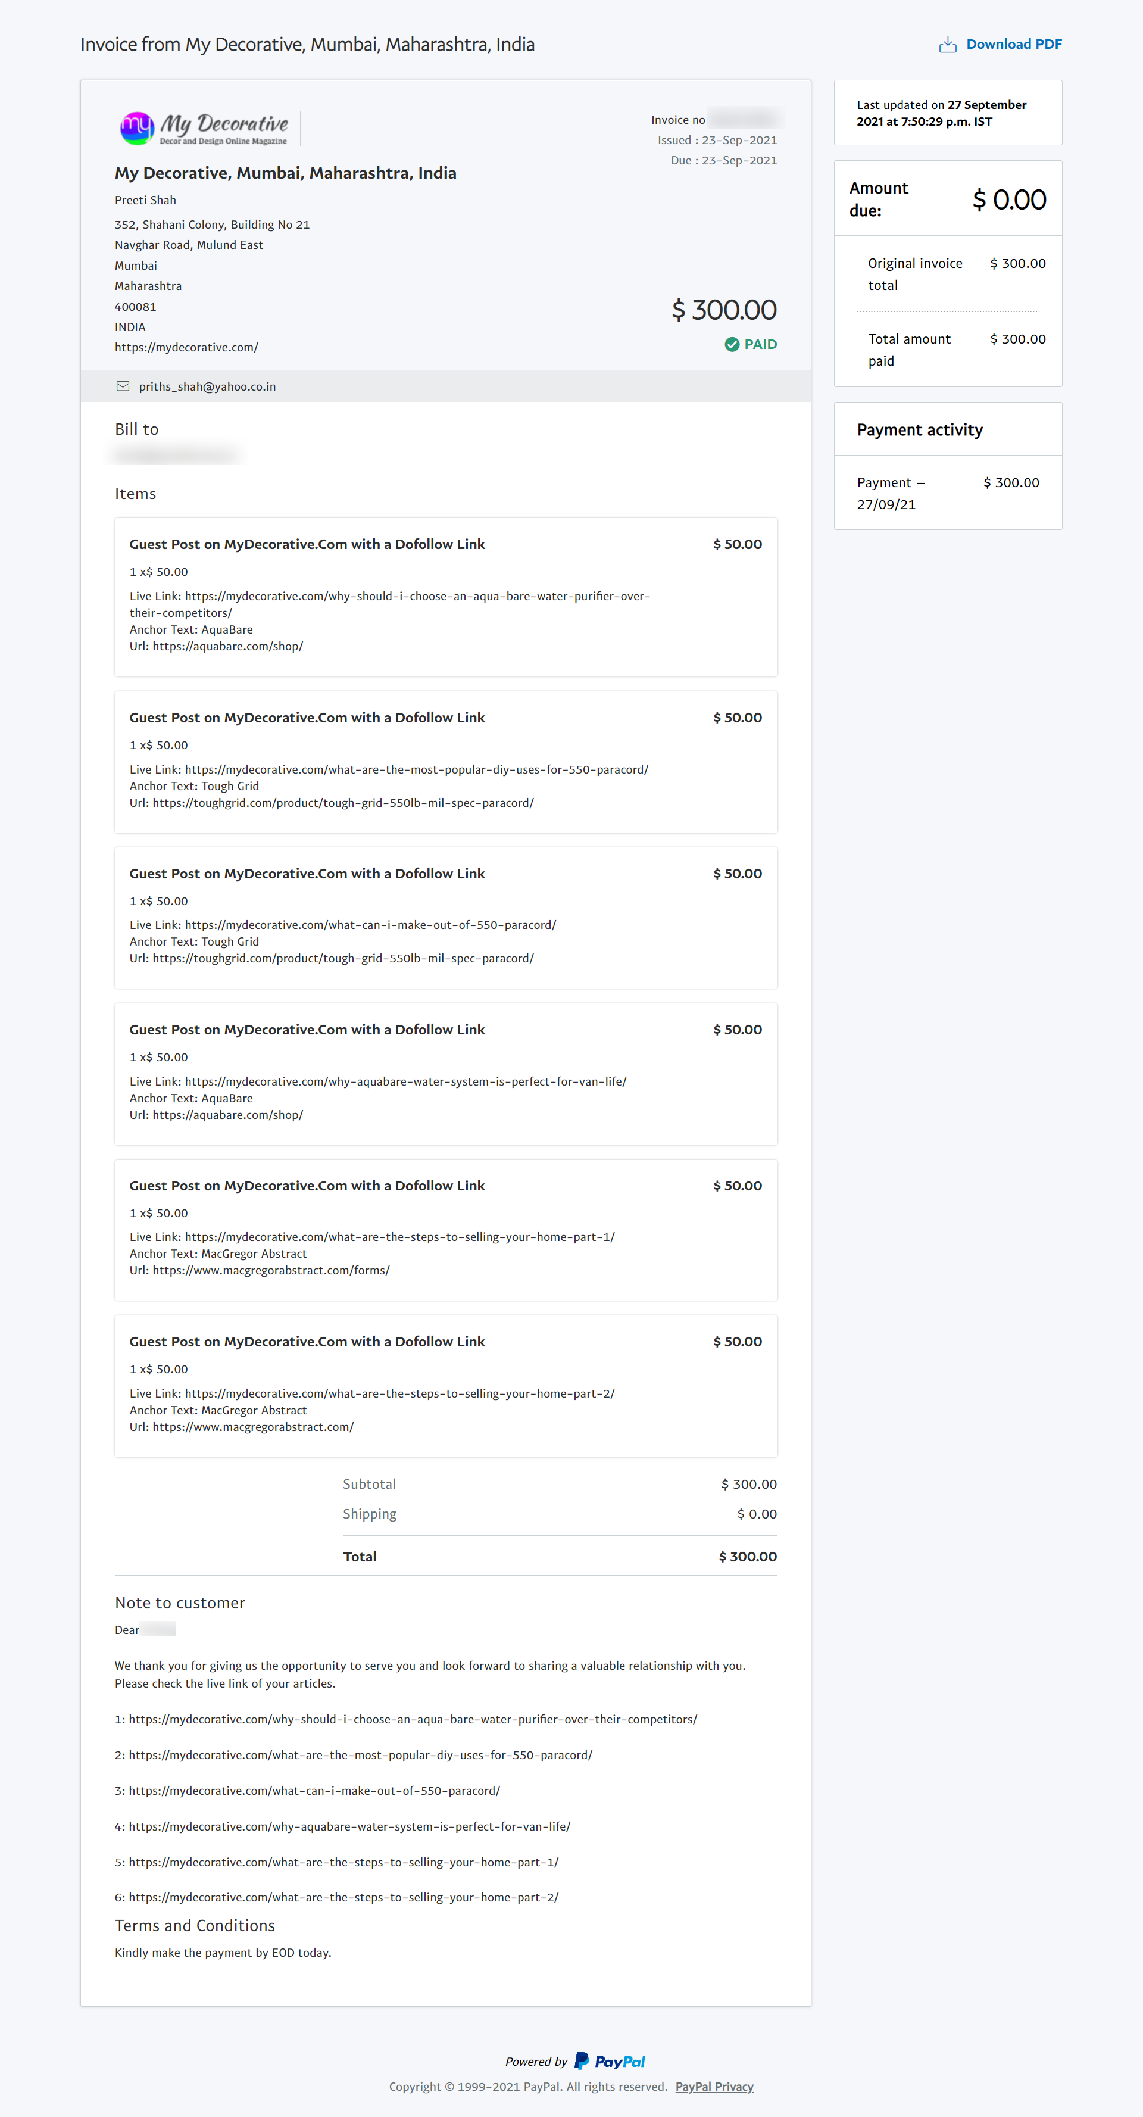1143x2117 pixels.
Task: Click the My Decorative logo image
Action: pos(207,128)
